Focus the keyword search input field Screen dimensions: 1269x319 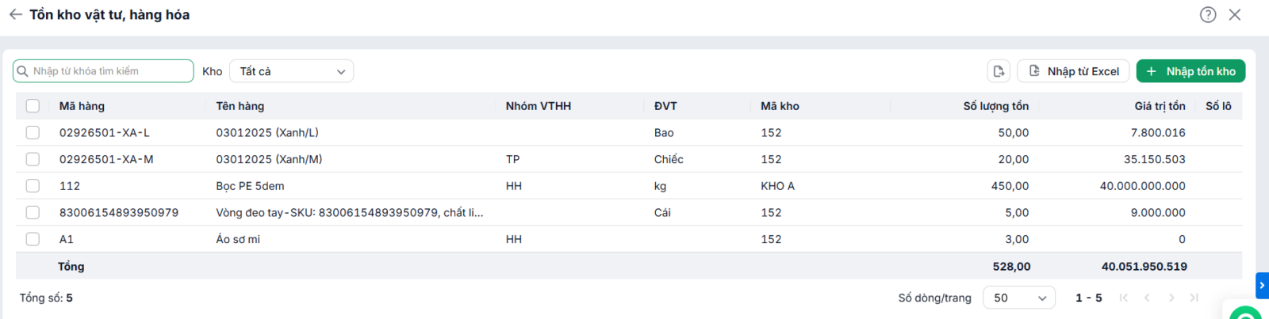point(103,71)
